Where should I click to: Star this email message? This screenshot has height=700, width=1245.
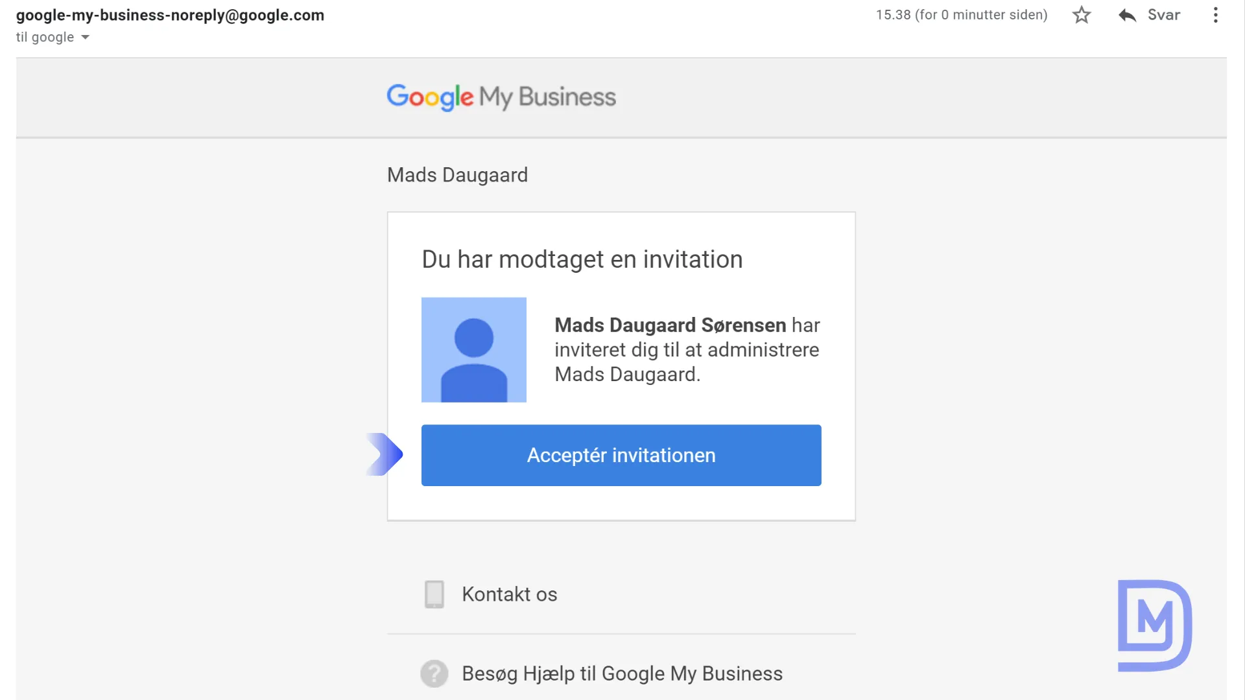[1082, 15]
